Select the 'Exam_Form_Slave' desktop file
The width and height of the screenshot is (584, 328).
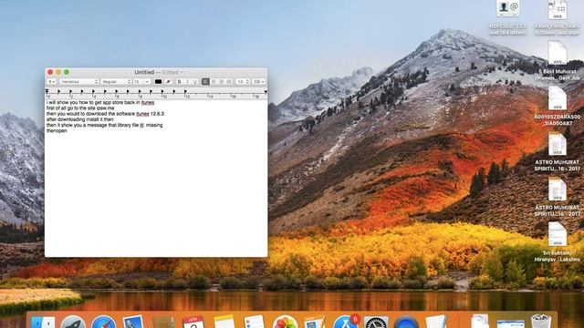[x=558, y=17]
